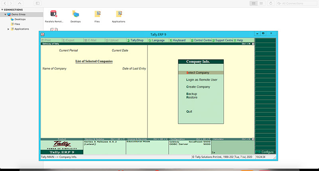Image resolution: width=319 pixels, height=171 pixels.
Task: Click the forward navigation arrow
Action: pos(11,3)
